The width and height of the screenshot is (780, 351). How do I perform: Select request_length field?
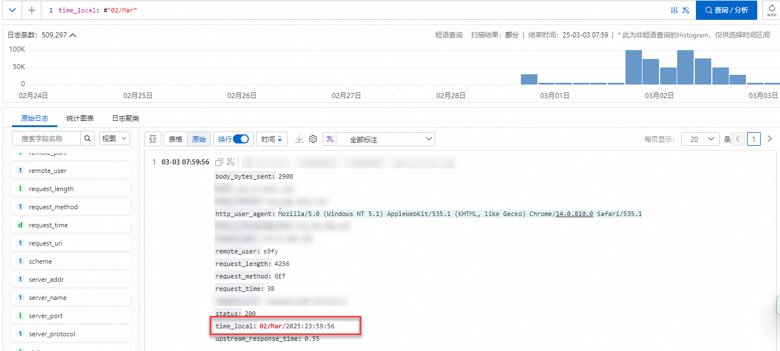71,189
